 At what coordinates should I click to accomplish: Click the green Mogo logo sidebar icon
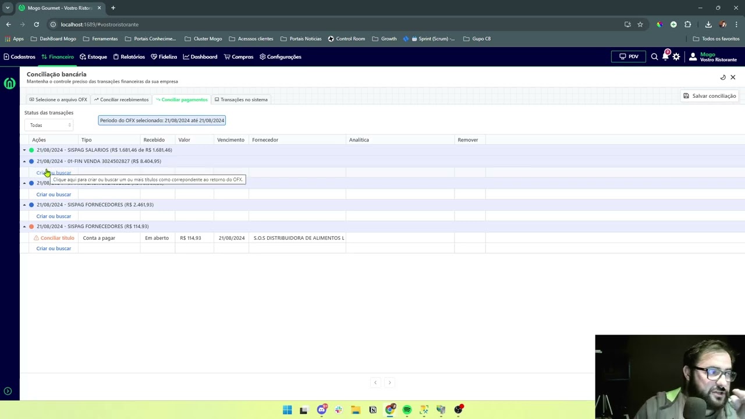click(9, 83)
